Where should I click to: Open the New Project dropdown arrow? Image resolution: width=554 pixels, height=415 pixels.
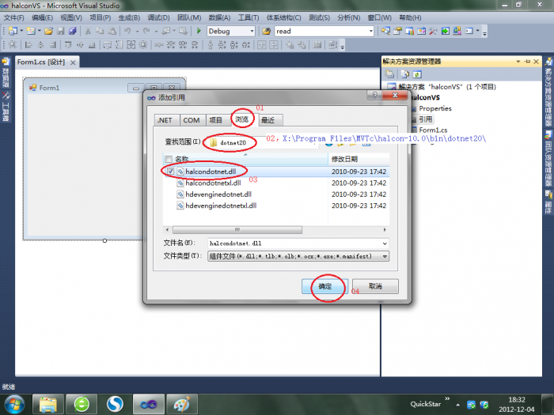(x=21, y=31)
